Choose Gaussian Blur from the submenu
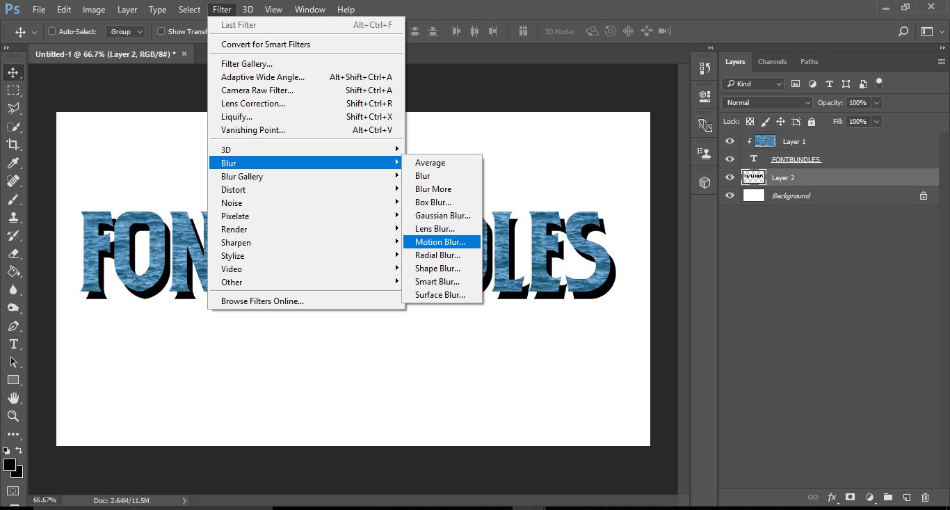Image resolution: width=950 pixels, height=510 pixels. tap(442, 216)
